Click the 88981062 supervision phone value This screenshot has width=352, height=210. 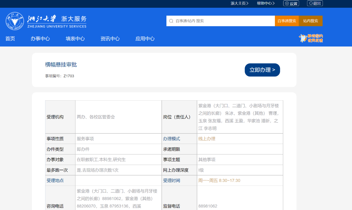[x=208, y=206]
